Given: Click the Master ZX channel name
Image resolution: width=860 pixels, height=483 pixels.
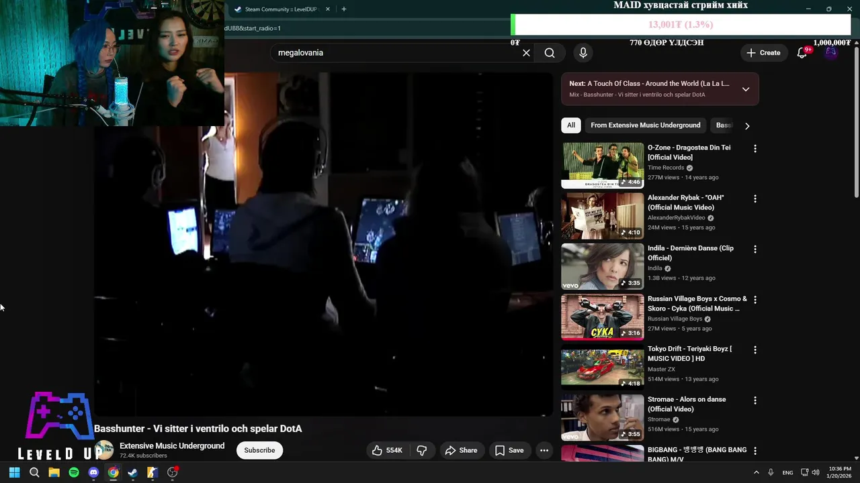Looking at the screenshot, I should (x=661, y=369).
